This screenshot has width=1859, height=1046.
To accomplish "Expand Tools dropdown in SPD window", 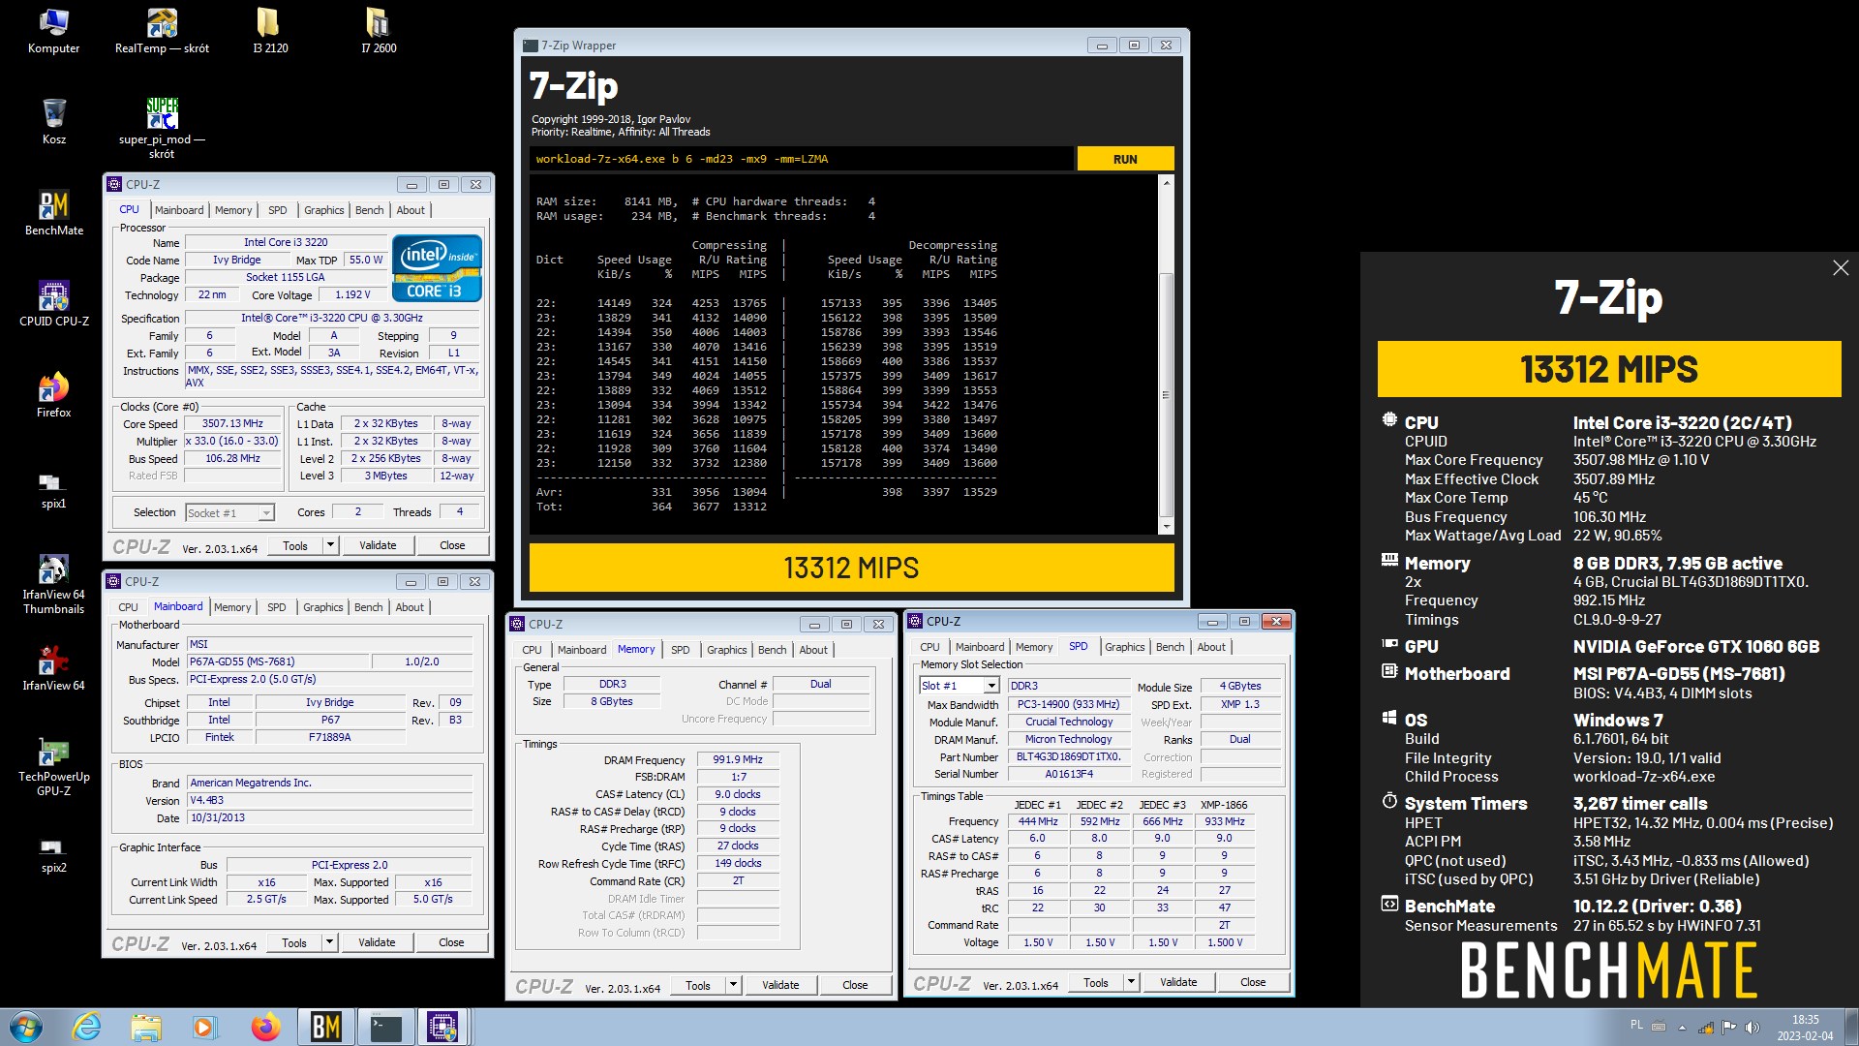I will [1131, 982].
